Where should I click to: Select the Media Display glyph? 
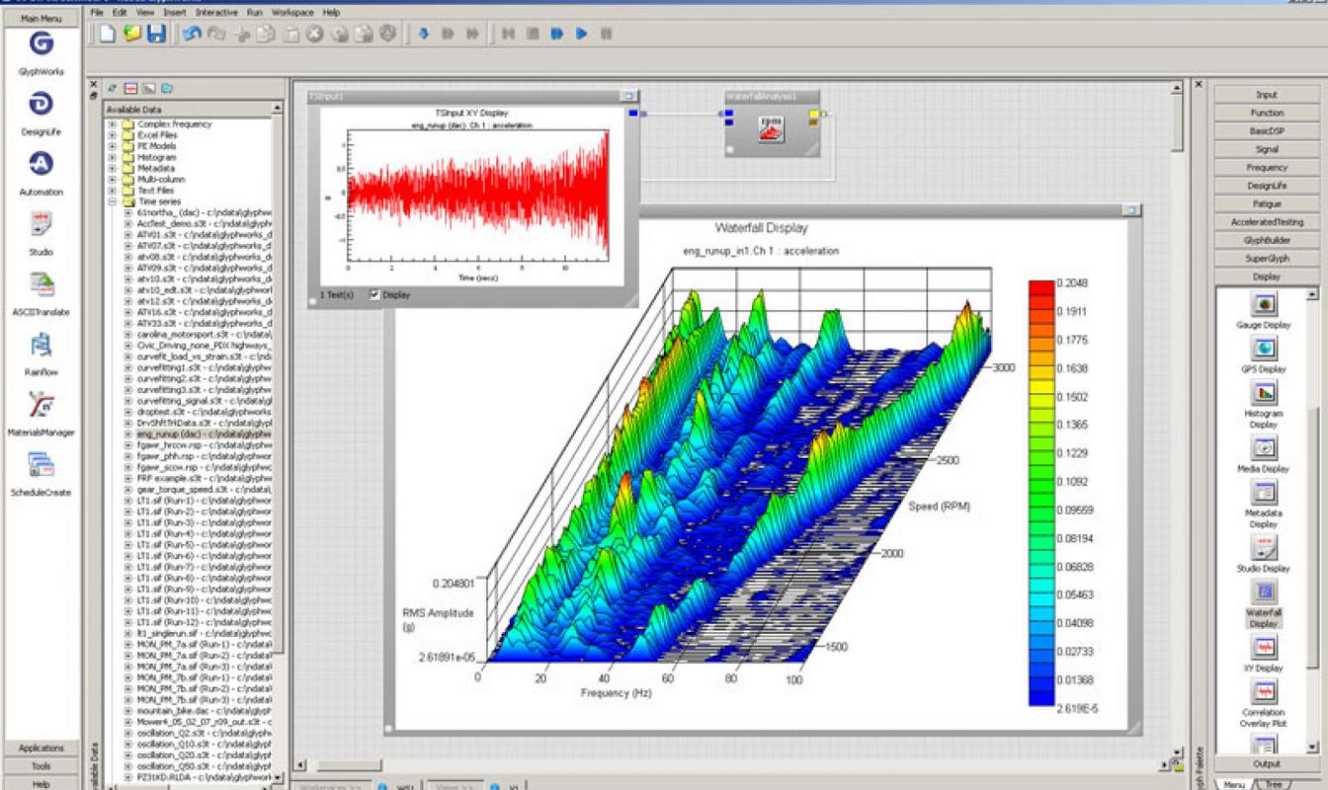1264,447
